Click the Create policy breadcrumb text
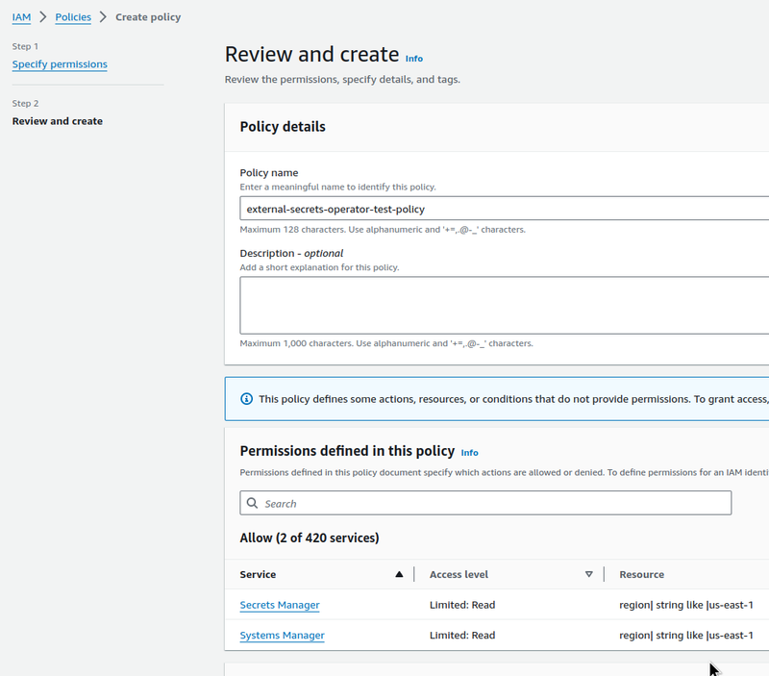 [x=148, y=17]
